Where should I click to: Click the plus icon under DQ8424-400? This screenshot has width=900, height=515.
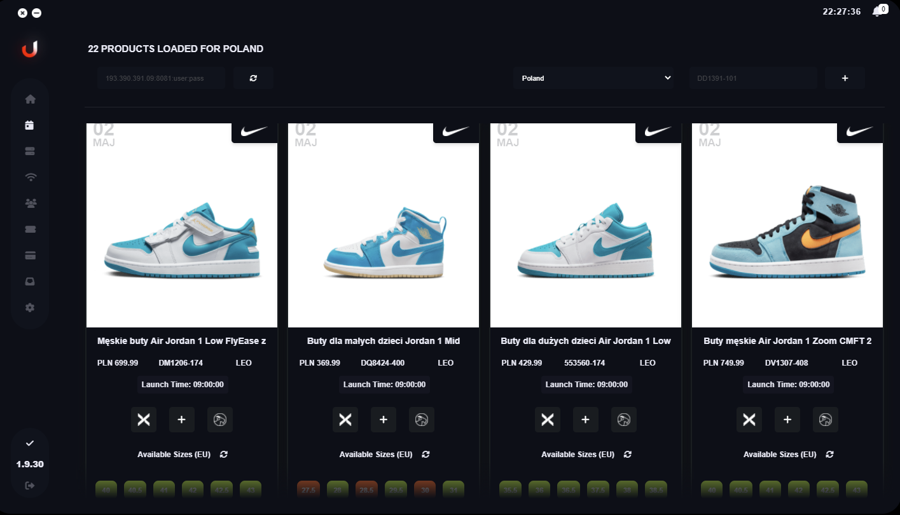coord(384,420)
